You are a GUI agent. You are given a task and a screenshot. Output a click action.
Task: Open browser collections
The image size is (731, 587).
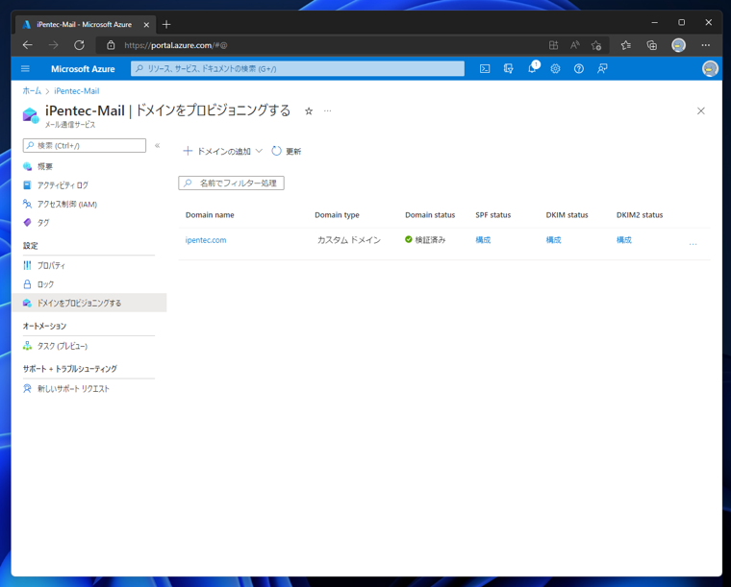click(652, 45)
